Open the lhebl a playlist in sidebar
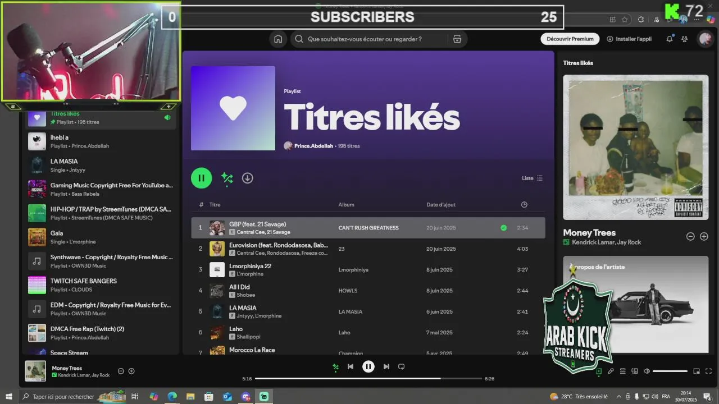The width and height of the screenshot is (719, 404). point(101,141)
